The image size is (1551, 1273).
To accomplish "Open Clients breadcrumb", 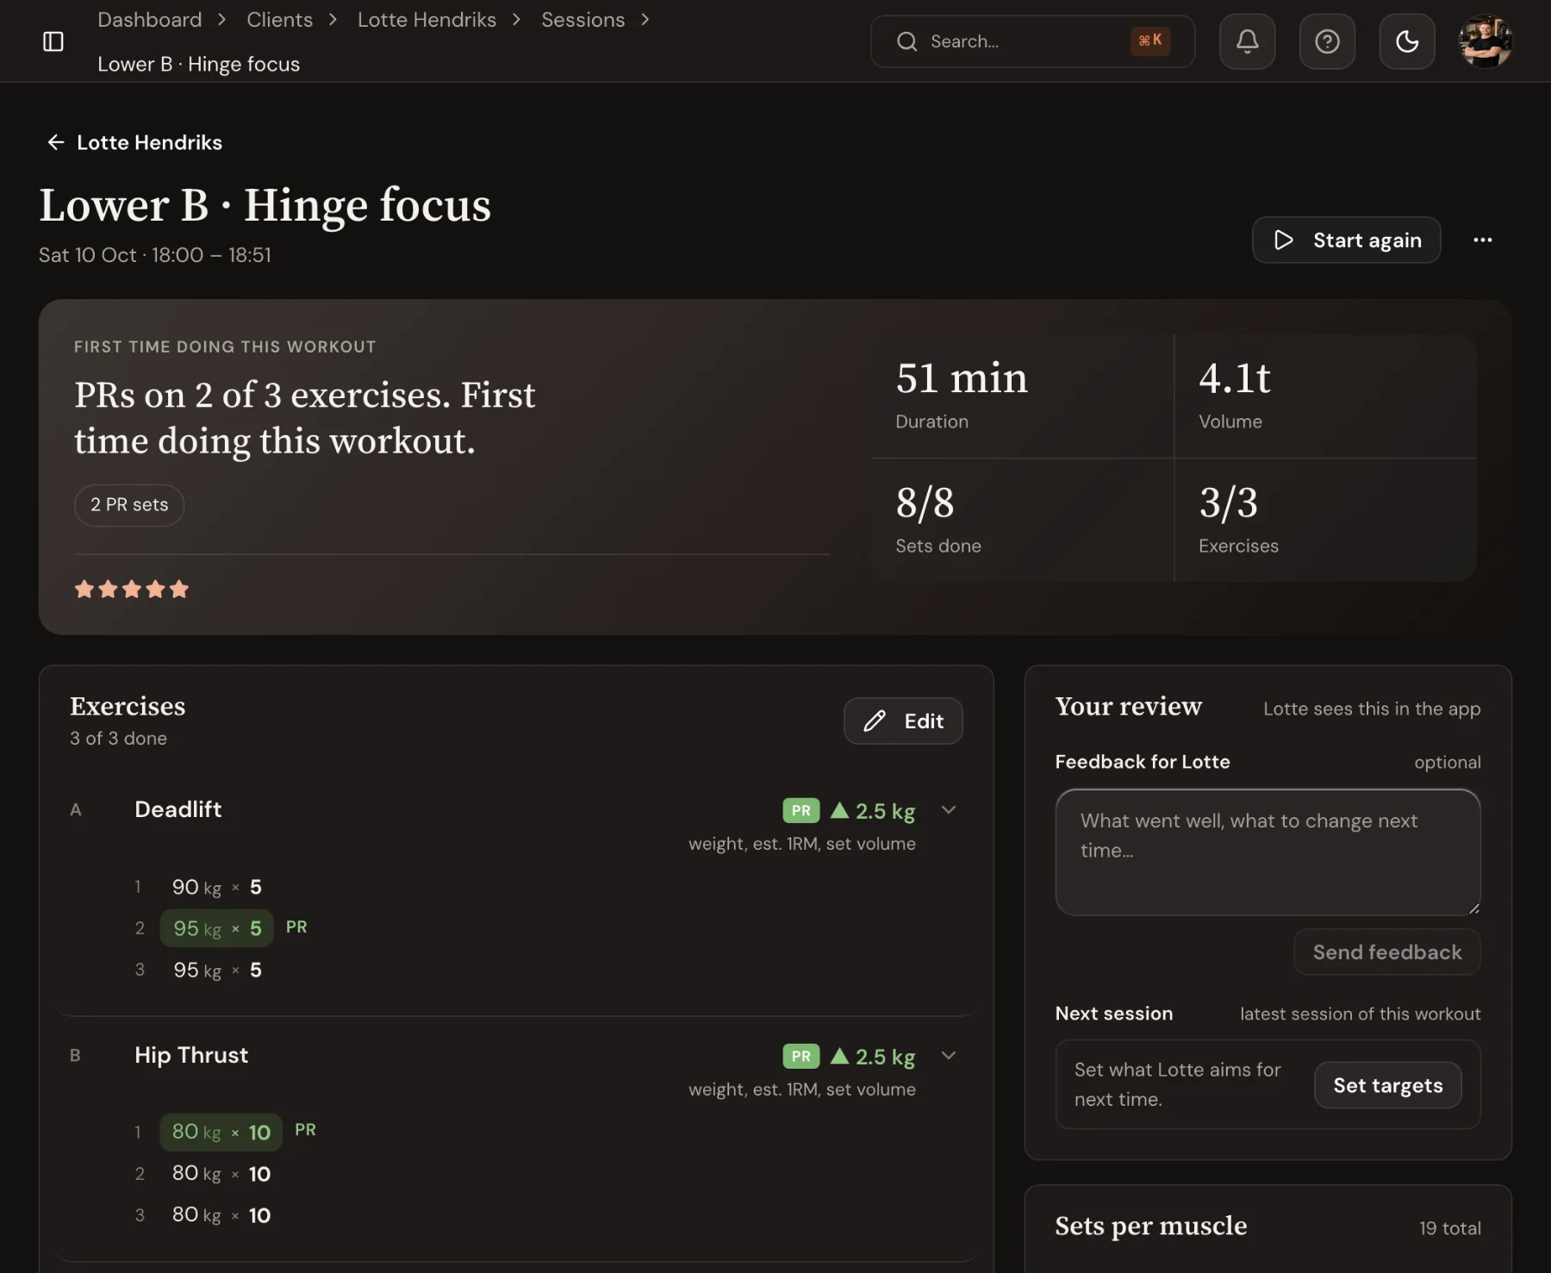I will pos(279,20).
